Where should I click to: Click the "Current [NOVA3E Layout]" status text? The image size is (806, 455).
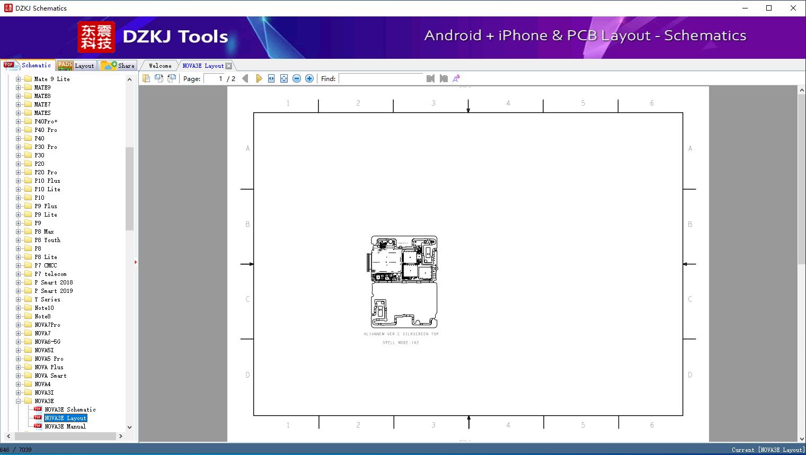[767, 450]
